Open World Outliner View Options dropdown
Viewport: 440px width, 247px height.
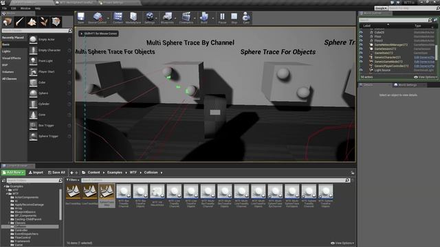point(426,77)
